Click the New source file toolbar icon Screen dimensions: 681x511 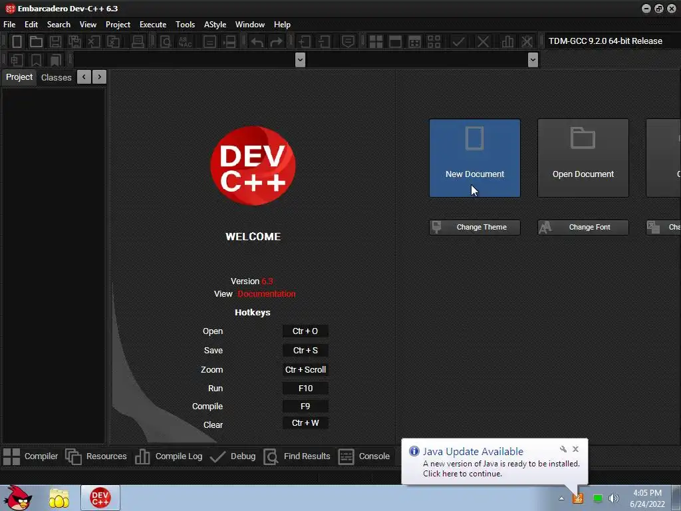(x=17, y=42)
